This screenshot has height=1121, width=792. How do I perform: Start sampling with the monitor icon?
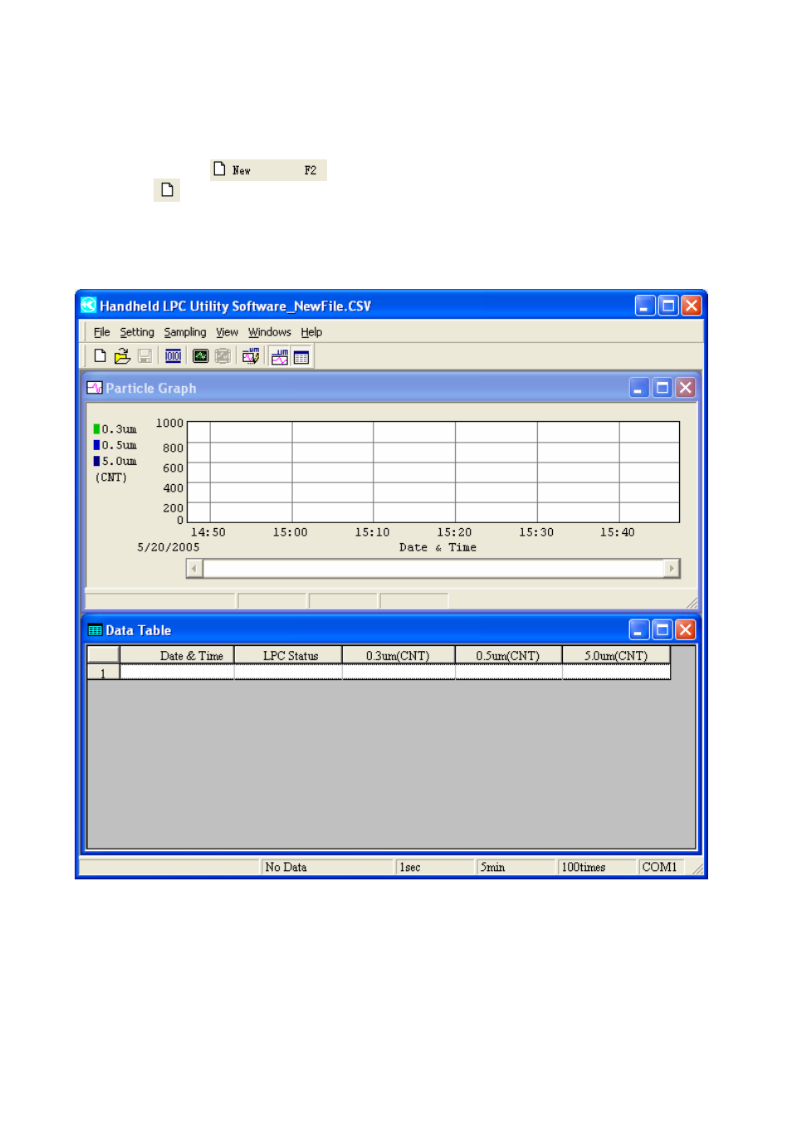(200, 356)
